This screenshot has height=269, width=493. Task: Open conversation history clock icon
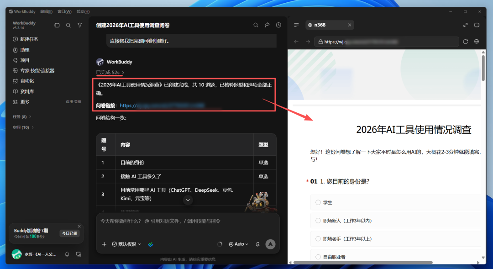click(278, 25)
